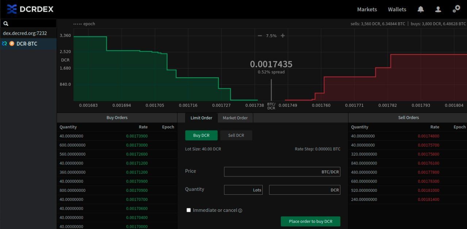Click the Sell Orders panel header
Image resolution: width=467 pixels, height=229 pixels.
408,118
